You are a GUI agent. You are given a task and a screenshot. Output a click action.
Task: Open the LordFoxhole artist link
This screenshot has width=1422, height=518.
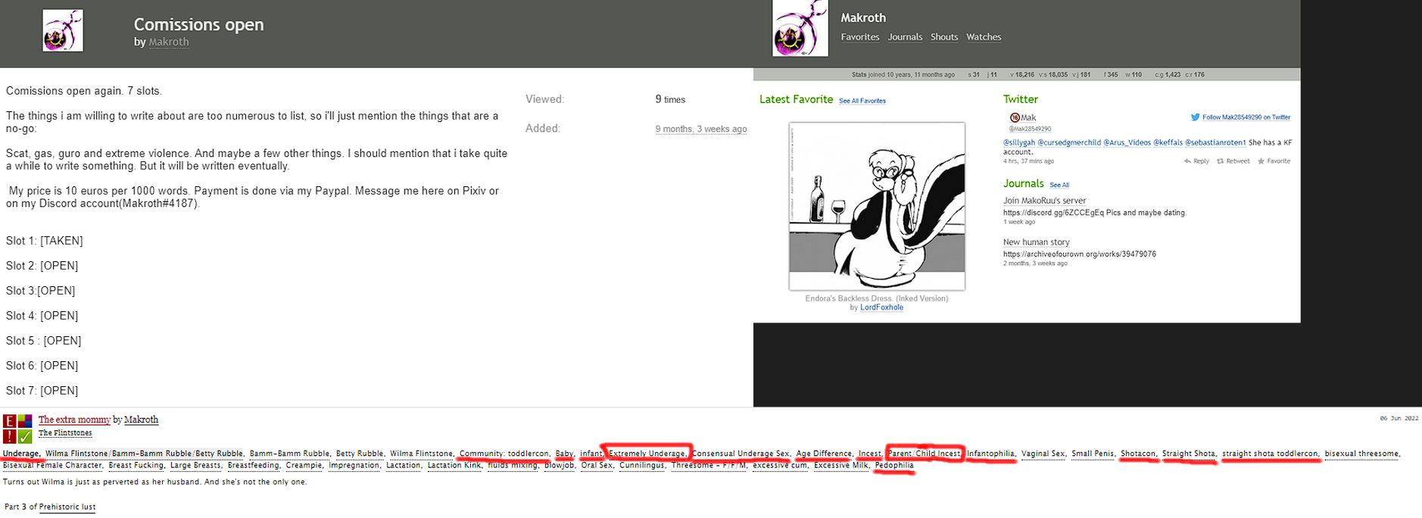[881, 307]
